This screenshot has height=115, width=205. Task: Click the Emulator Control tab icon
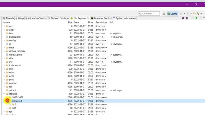coord(92,18)
